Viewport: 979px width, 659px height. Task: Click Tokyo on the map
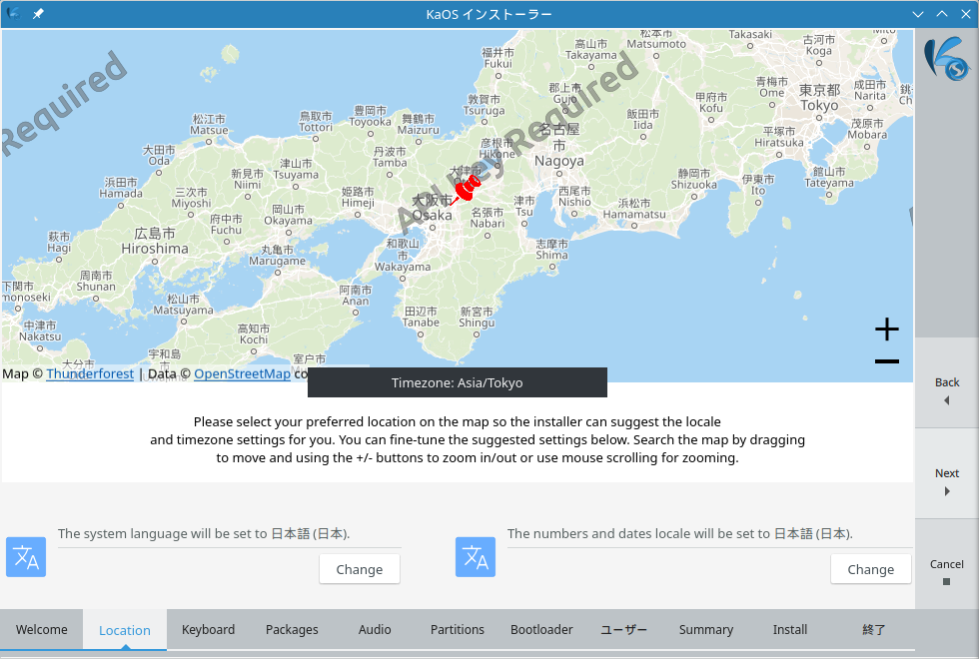[x=819, y=98]
